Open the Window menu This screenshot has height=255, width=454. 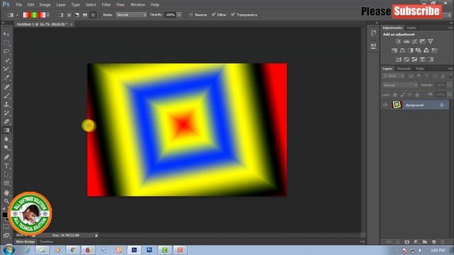pos(138,5)
